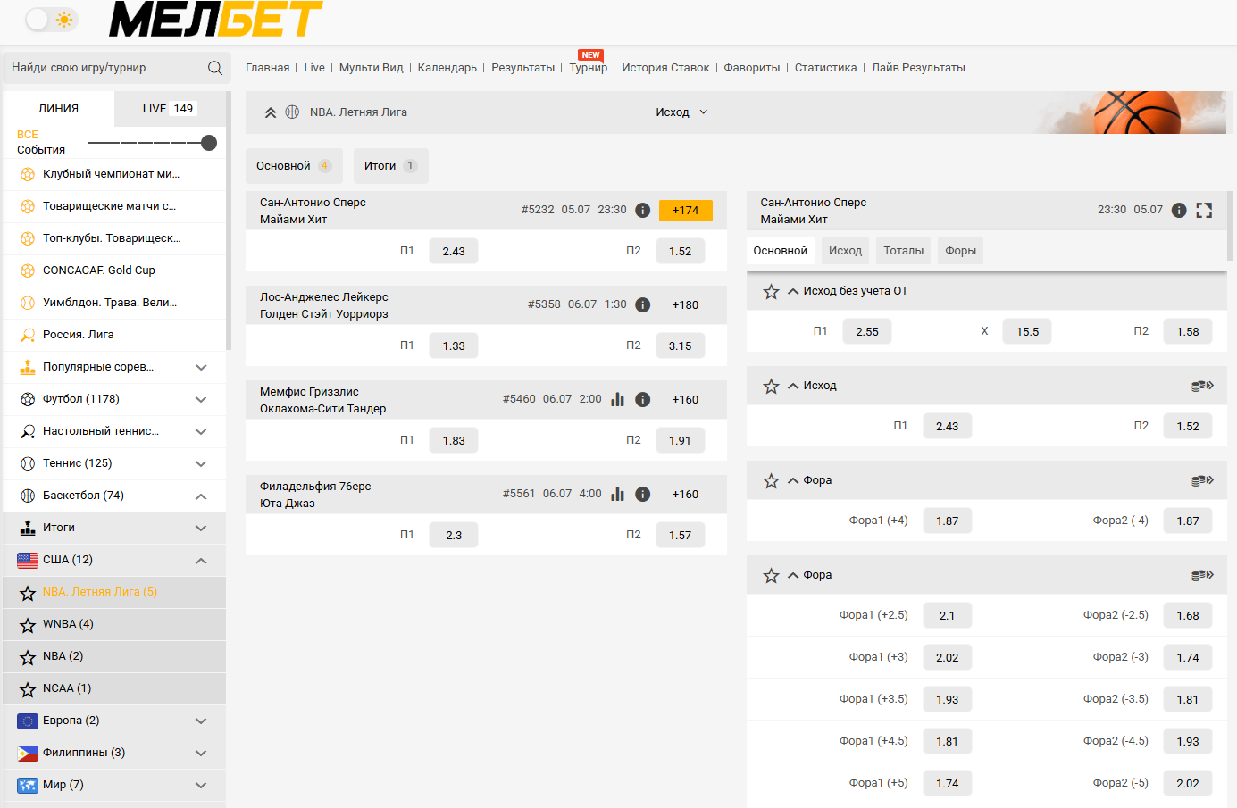The height and width of the screenshot is (808, 1237).
Task: Click the trophy icon of Популярные соревнования
Action: [28, 367]
